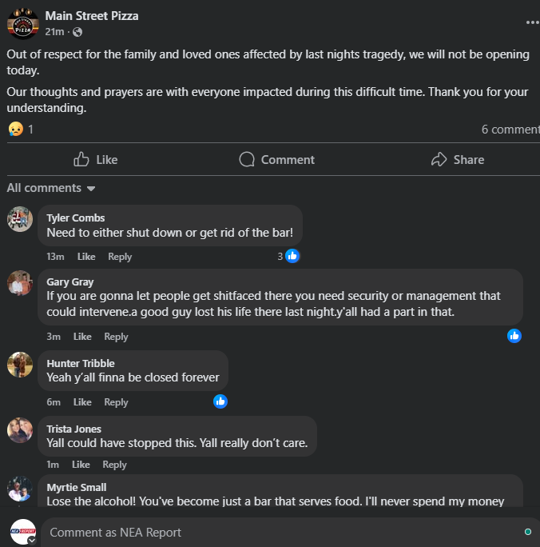Click the public globe audience icon
The image size is (540, 547).
click(77, 32)
